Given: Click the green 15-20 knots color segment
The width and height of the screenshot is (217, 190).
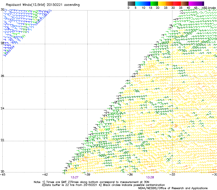Looking at the screenshot, I should click(154, 4).
